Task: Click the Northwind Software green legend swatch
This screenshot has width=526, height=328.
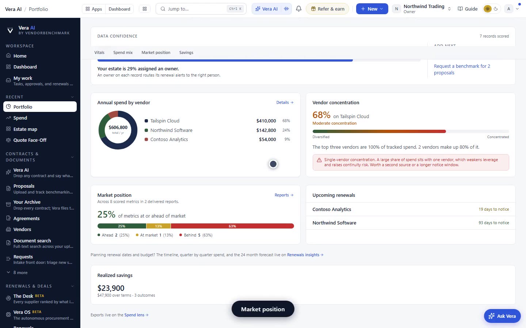Action: [x=146, y=130]
